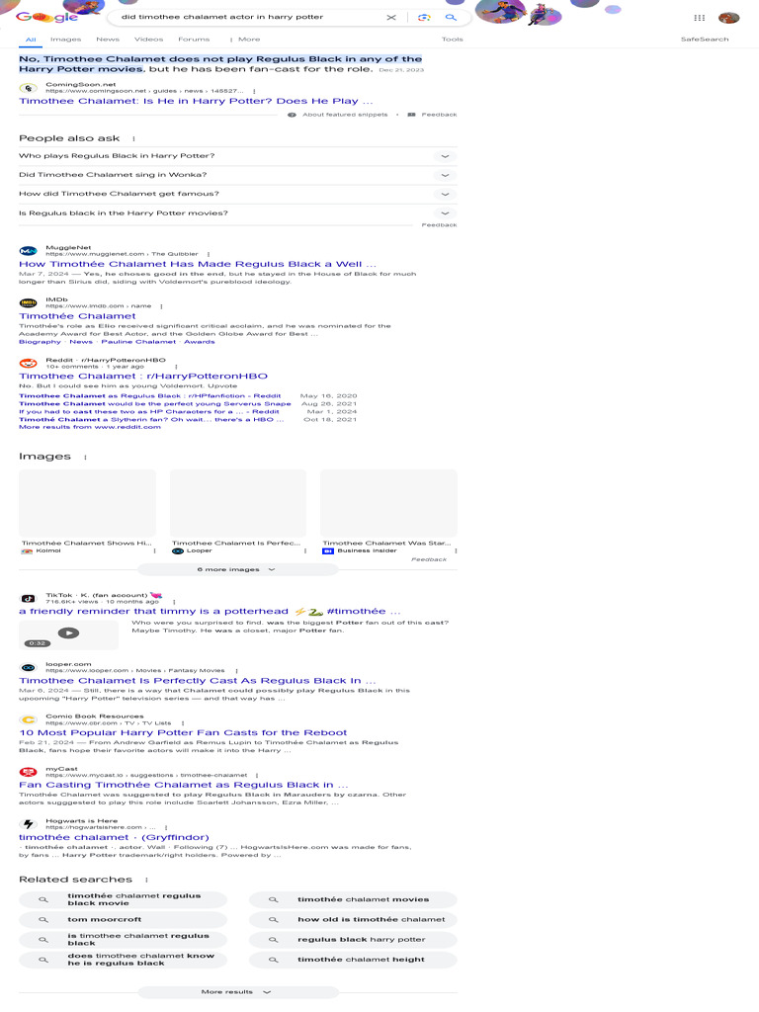
Task: Expand 'Is Regulus black in the Harry Potter movies?'
Action: [238, 213]
